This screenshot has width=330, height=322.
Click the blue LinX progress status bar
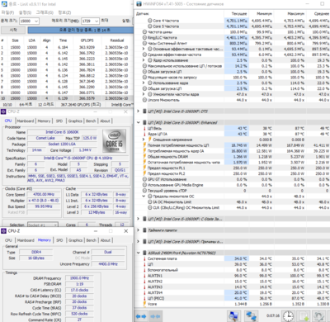81,30
